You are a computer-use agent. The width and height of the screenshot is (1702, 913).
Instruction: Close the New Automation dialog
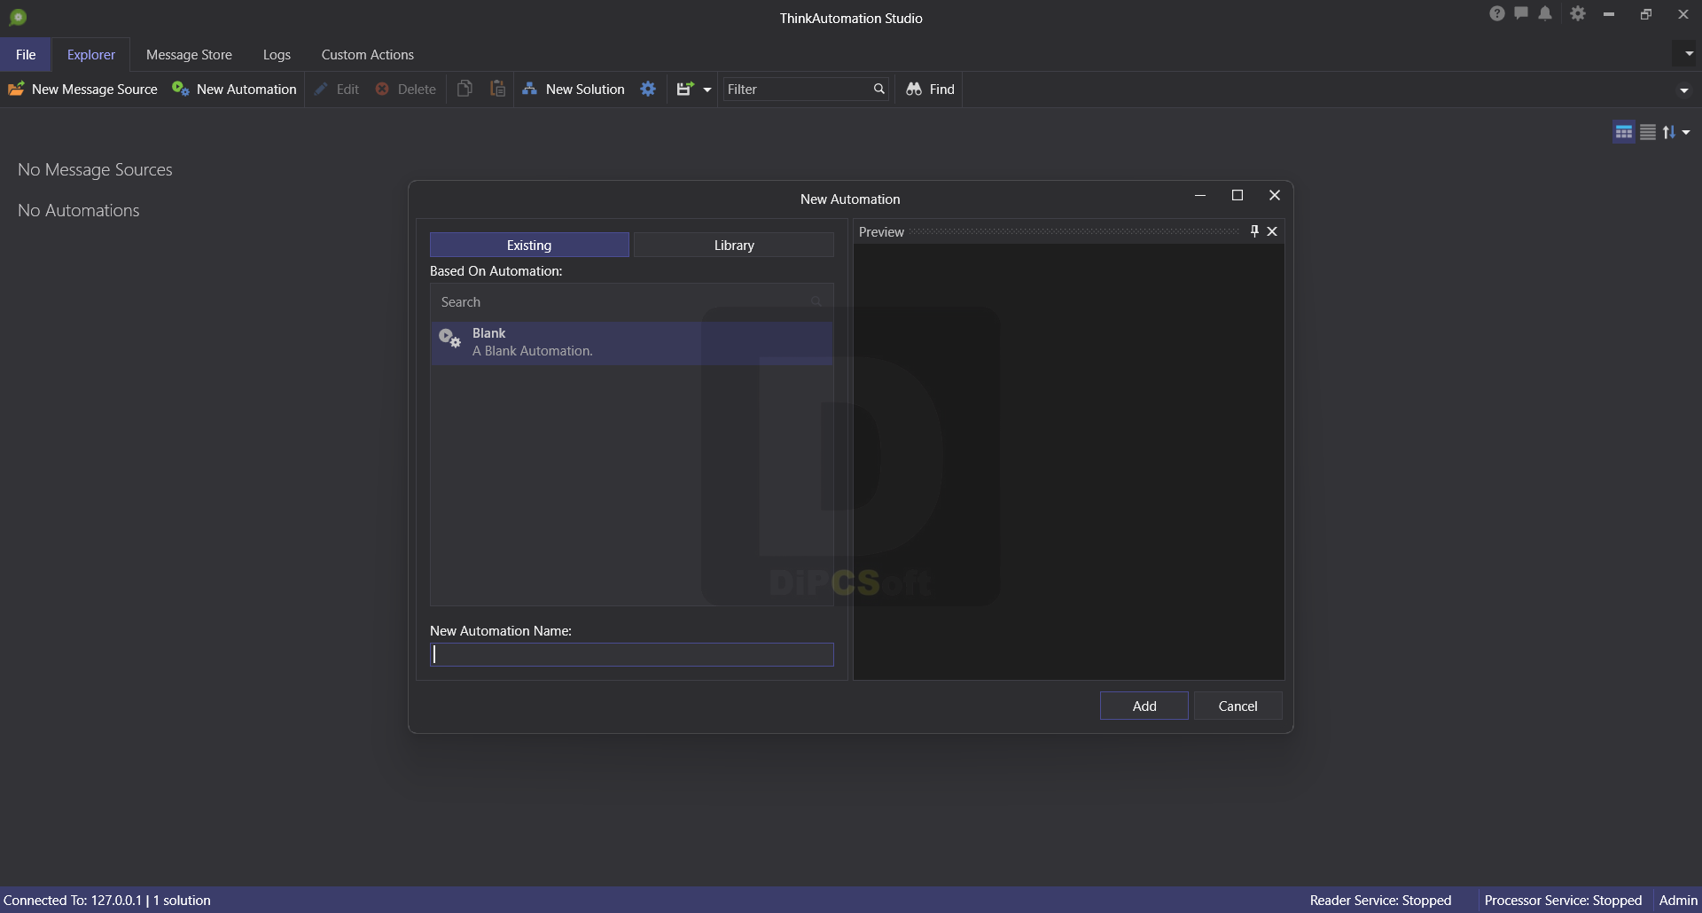[x=1275, y=196]
